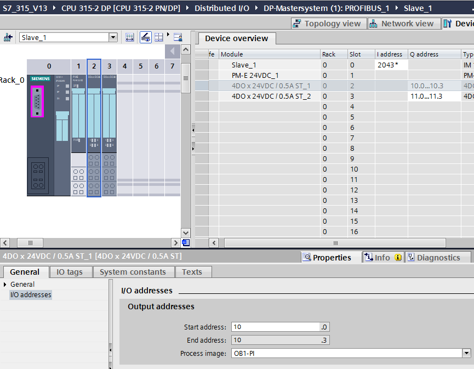474x369 pixels.
Task: Toggle the show module labels button
Action: point(145,37)
